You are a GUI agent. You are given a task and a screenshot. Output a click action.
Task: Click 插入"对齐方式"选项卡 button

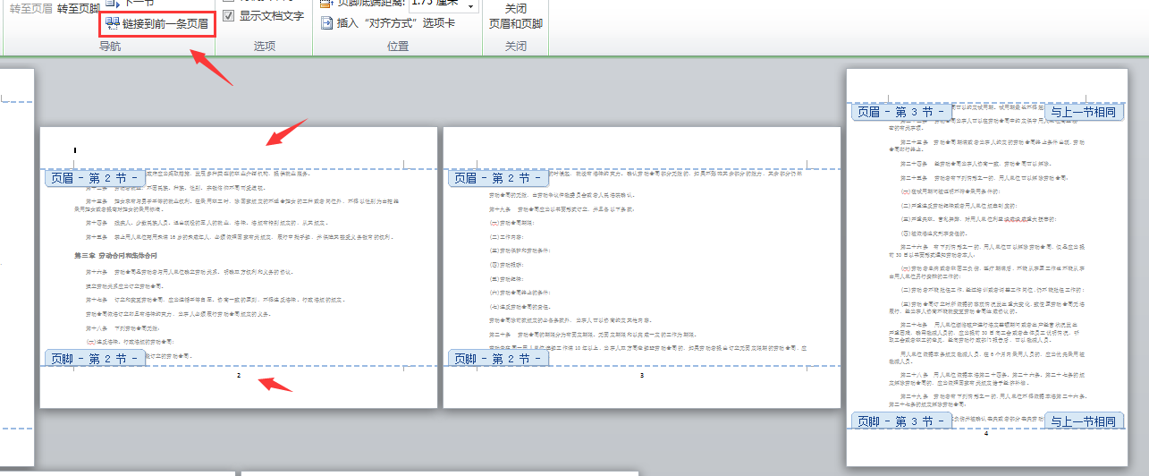tap(387, 23)
